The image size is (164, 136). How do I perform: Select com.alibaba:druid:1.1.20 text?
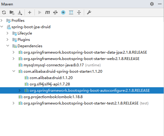coord(51,78)
